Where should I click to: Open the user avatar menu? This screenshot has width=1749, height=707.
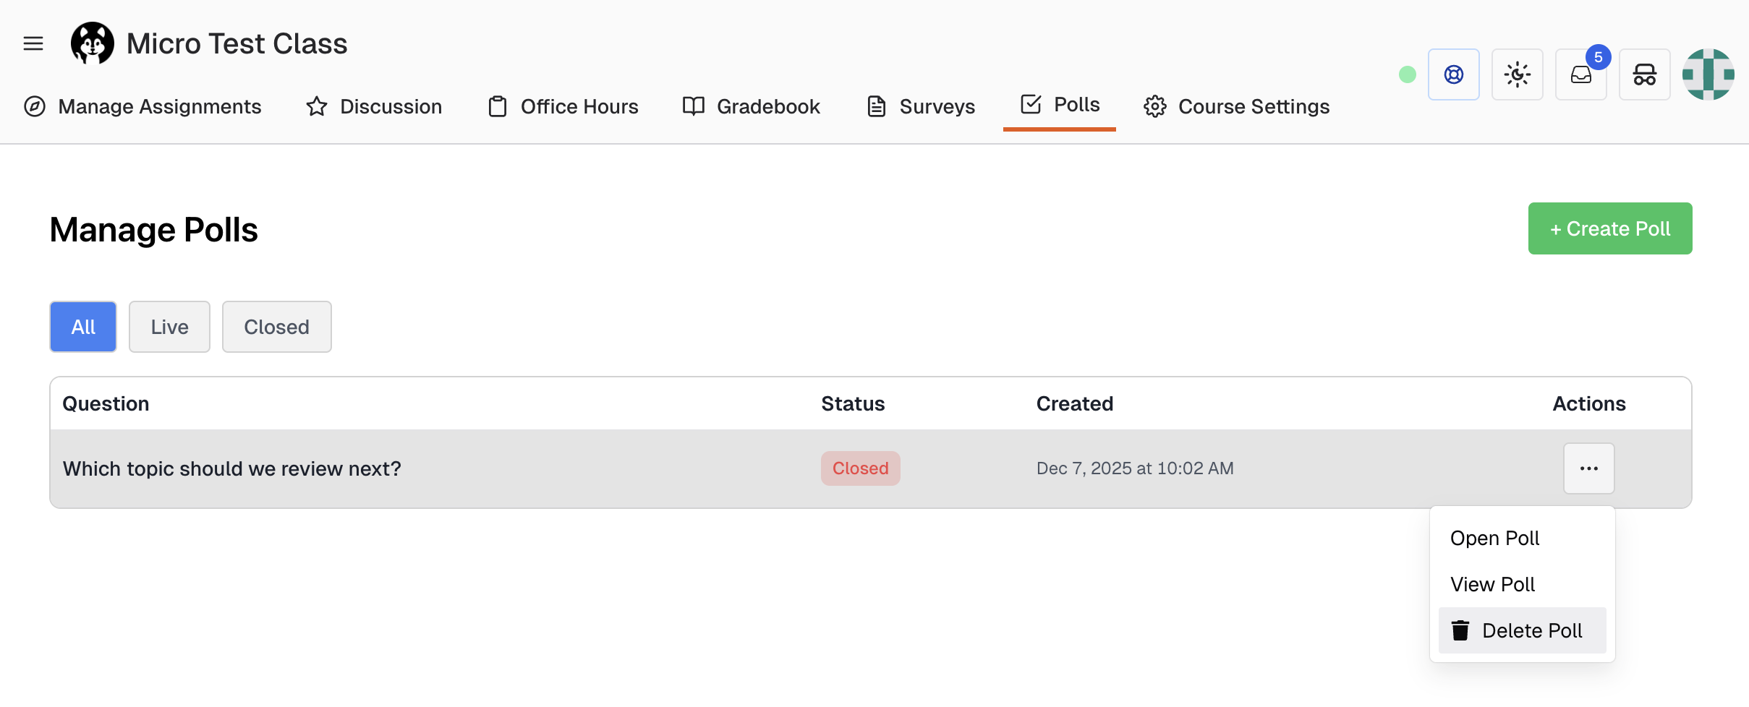click(1708, 74)
